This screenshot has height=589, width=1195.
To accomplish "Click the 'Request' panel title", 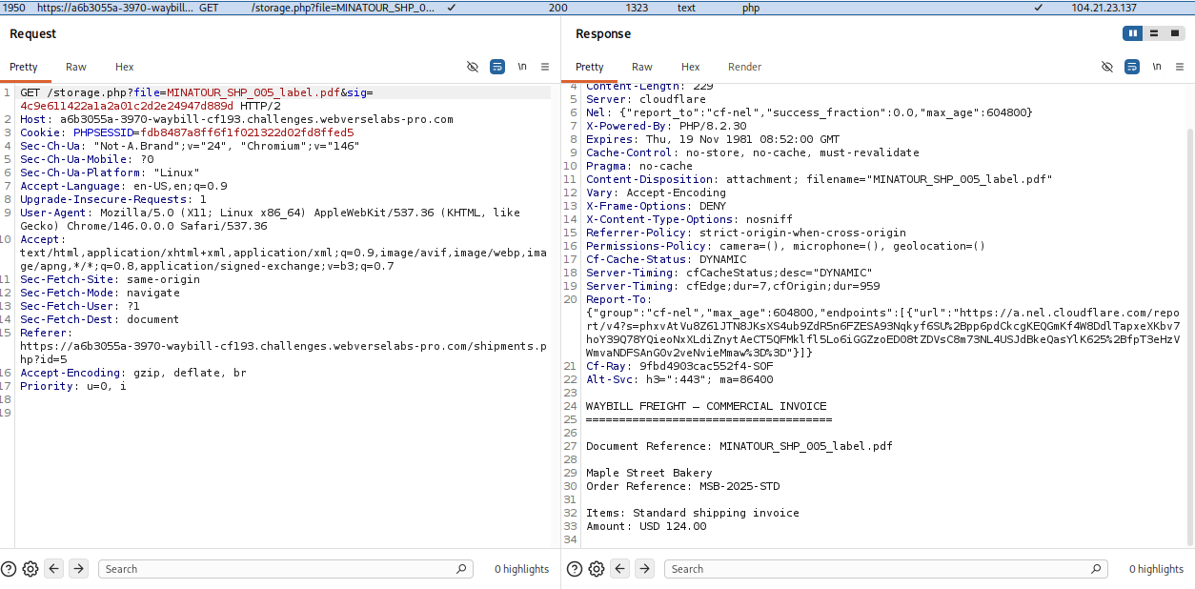I will 33,33.
